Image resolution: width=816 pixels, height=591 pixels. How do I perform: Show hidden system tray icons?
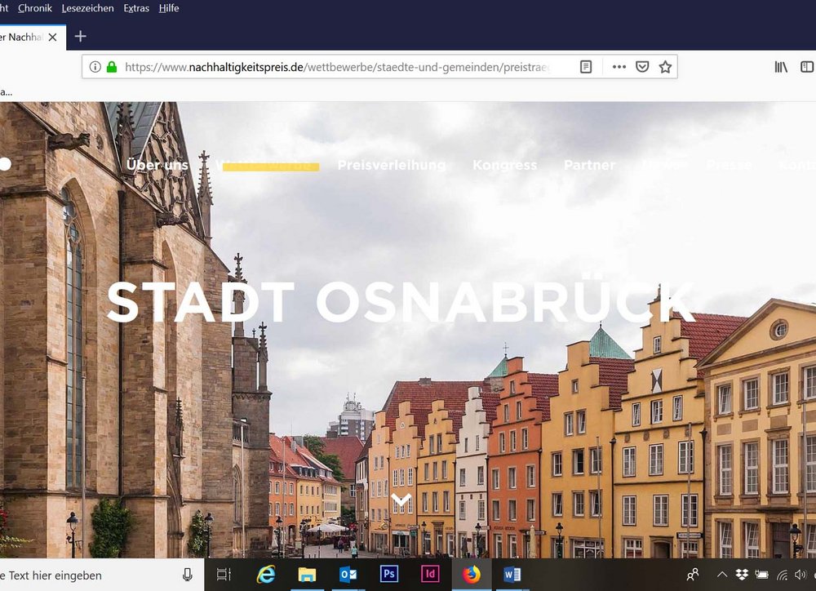click(x=721, y=575)
